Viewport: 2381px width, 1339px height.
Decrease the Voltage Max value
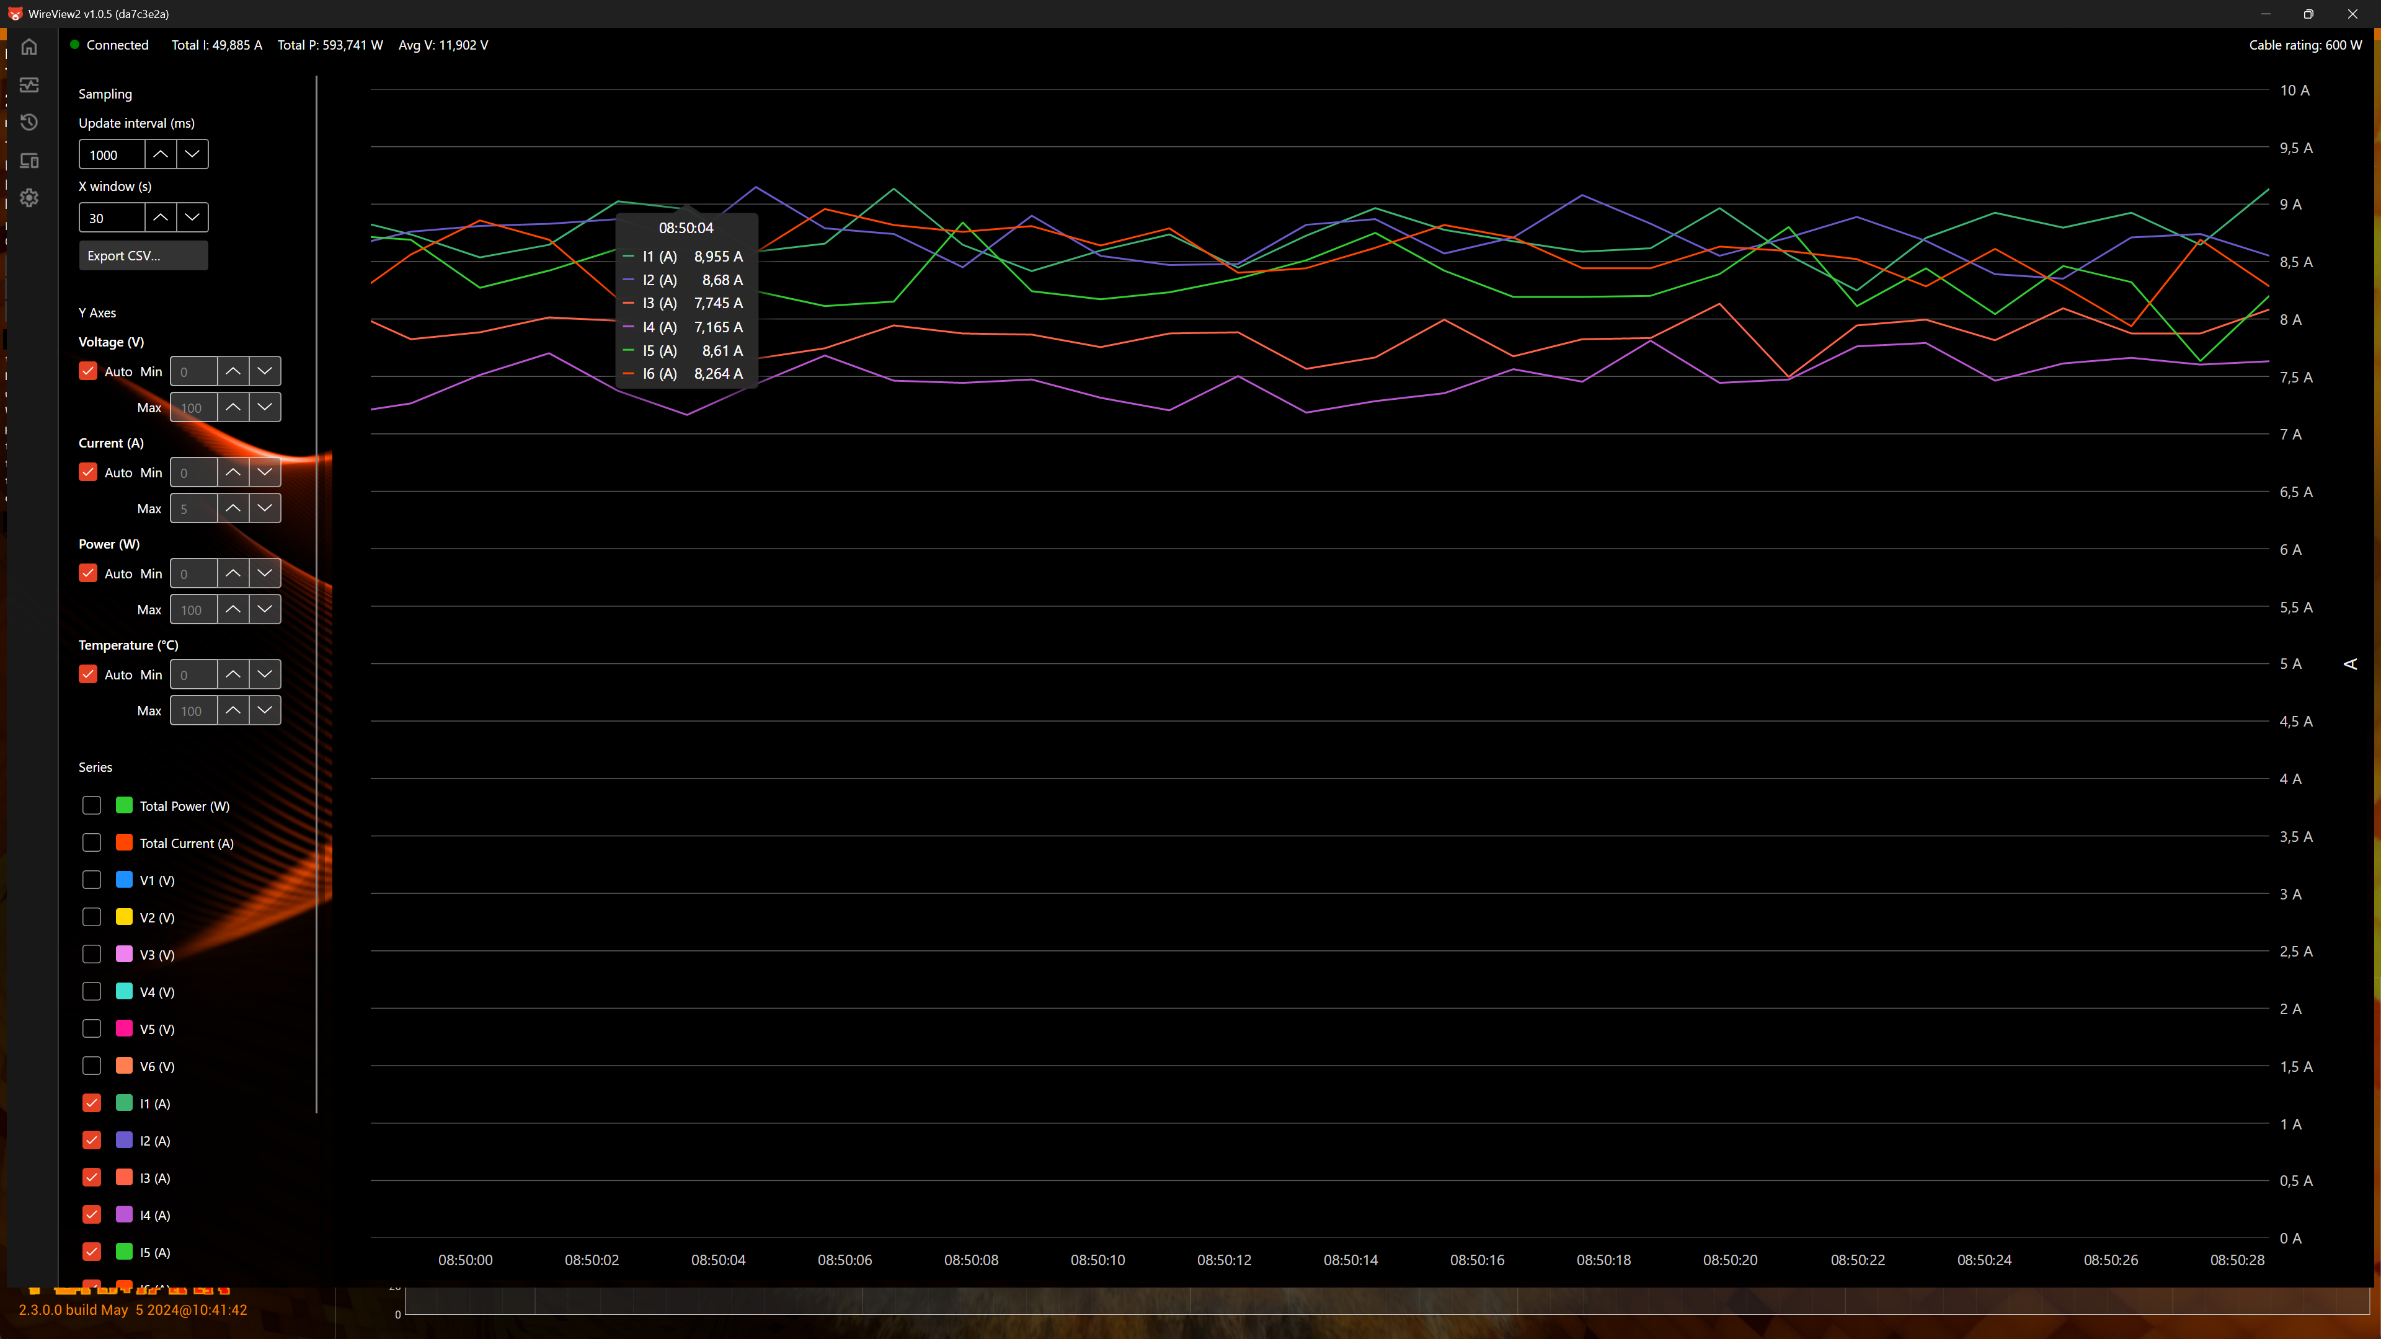(x=265, y=407)
